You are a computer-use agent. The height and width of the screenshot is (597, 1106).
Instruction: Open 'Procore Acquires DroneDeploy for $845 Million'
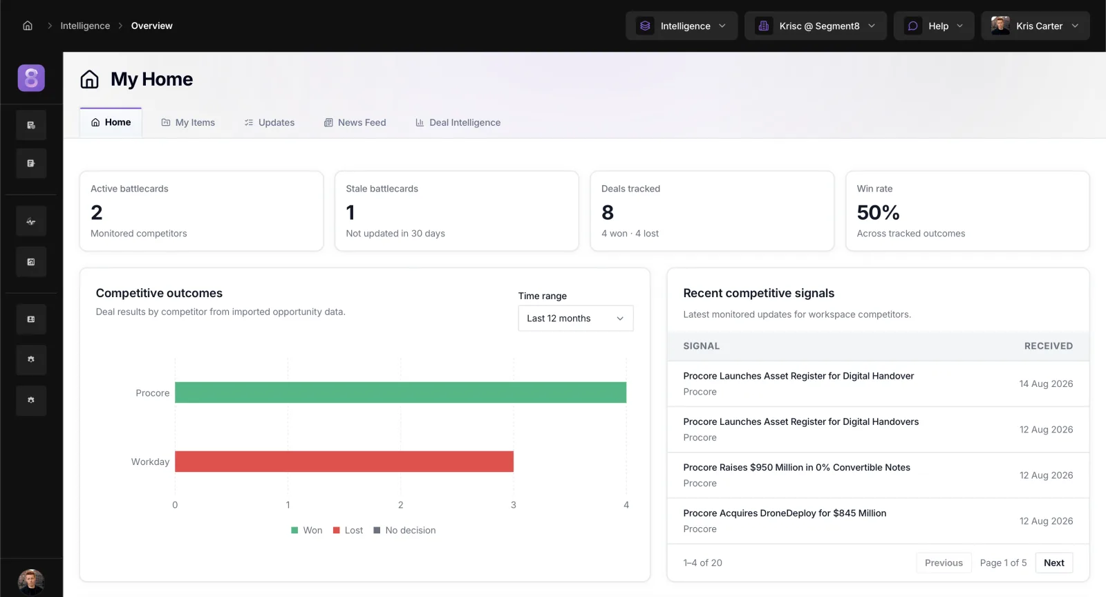pyautogui.click(x=785, y=513)
